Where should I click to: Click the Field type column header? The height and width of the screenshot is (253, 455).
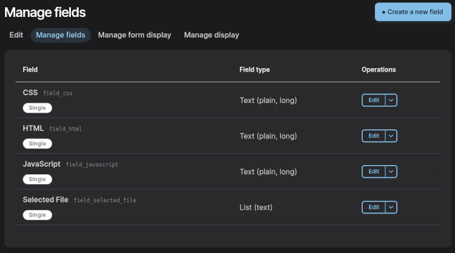point(255,70)
